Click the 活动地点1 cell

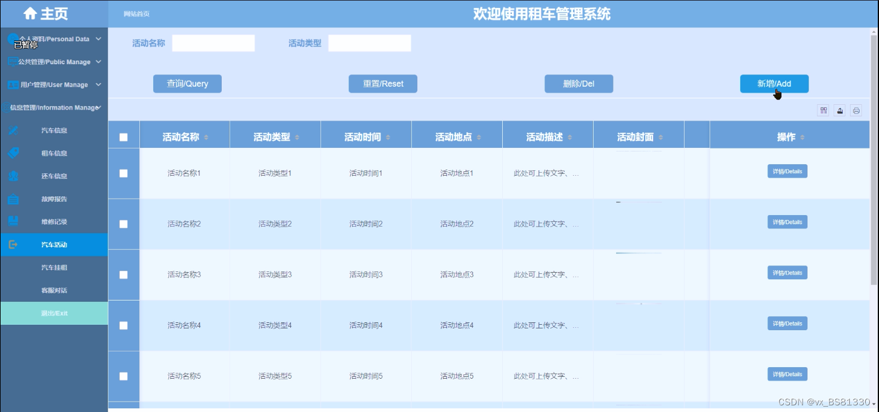tap(457, 173)
